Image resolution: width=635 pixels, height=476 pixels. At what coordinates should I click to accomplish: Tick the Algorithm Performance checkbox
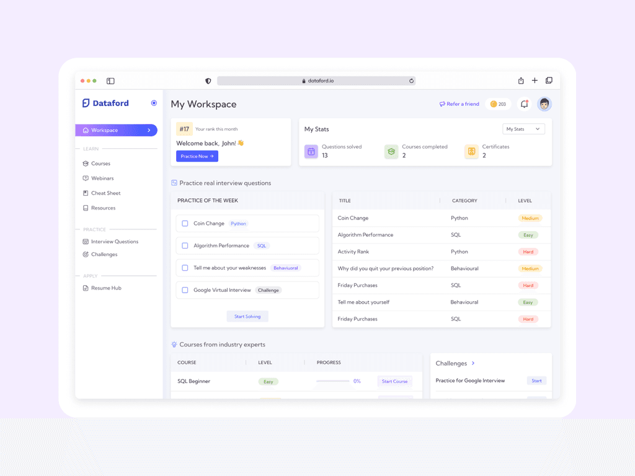click(185, 245)
